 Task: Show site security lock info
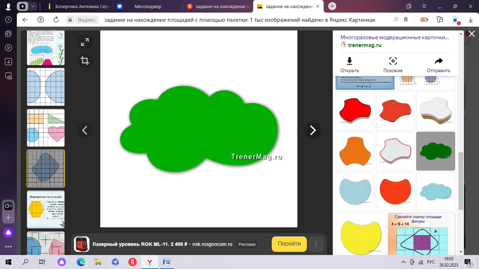pyautogui.click(x=70, y=20)
